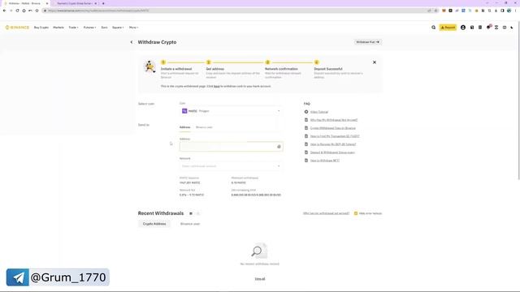Open the Network selection dropdown
This screenshot has height=292, width=520.
point(231,166)
